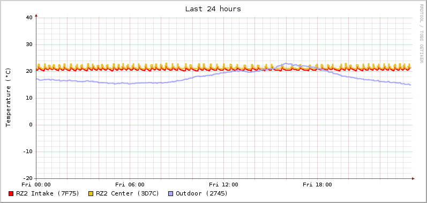
Task: Click the Outdoor curve peak above 20 degrees
Action: 286,64
